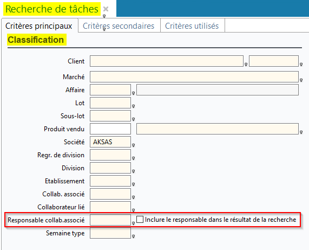This screenshot has width=309, height=250.
Task: Click the lookup icon beside Lot field
Action: pyautogui.click(x=134, y=106)
